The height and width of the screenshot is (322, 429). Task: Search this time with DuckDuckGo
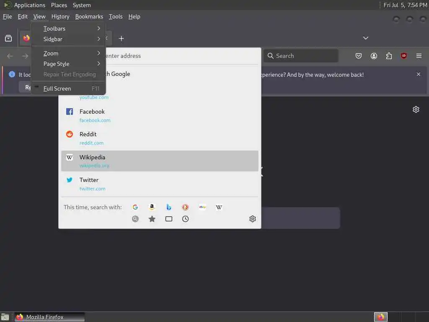[x=185, y=207]
